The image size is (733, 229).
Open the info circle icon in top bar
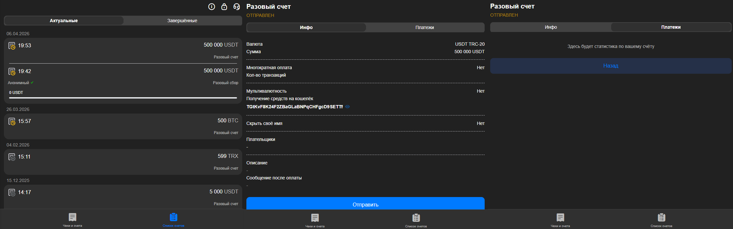[x=212, y=7]
